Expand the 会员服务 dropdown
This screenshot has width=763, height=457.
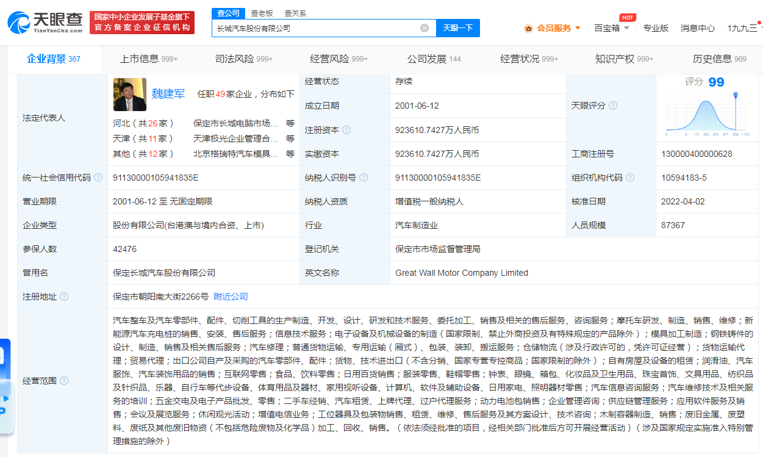578,28
